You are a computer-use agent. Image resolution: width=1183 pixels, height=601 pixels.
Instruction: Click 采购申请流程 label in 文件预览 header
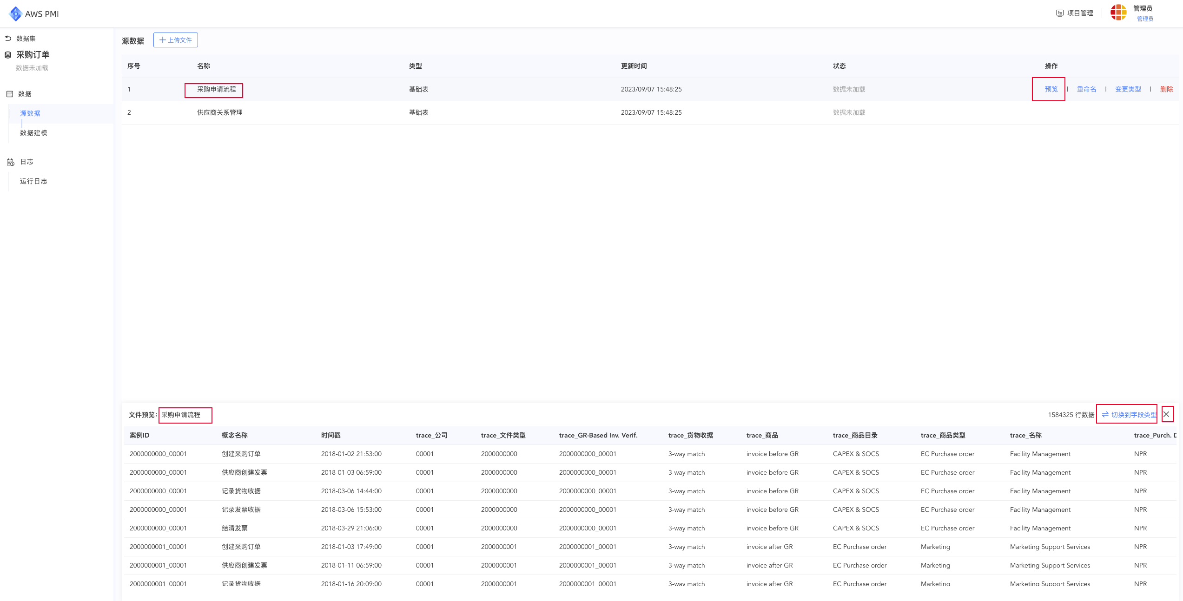click(x=181, y=415)
